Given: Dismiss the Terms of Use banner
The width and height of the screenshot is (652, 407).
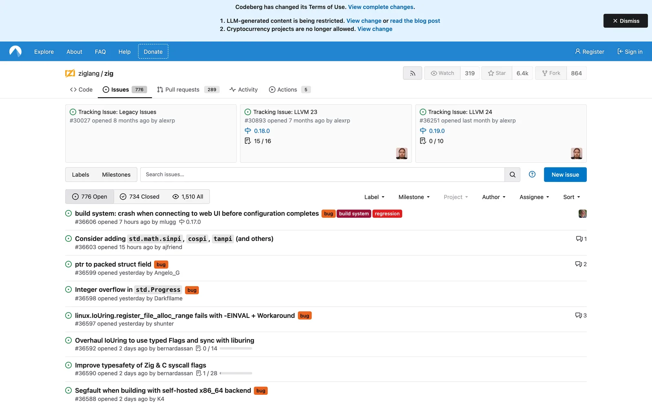Looking at the screenshot, I should (626, 21).
